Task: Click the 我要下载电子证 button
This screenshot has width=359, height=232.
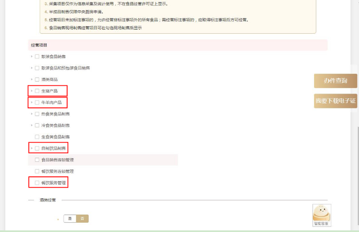Action: [335, 101]
